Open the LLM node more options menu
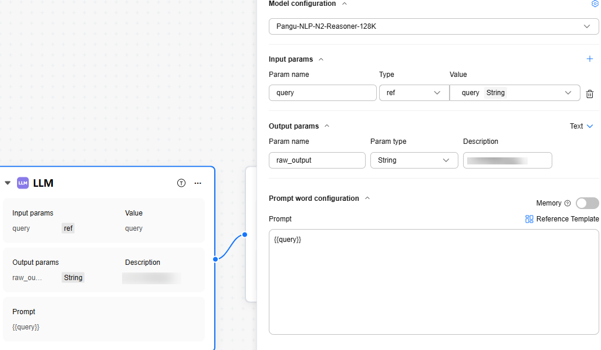Viewport: 601px width, 350px height. (x=198, y=183)
